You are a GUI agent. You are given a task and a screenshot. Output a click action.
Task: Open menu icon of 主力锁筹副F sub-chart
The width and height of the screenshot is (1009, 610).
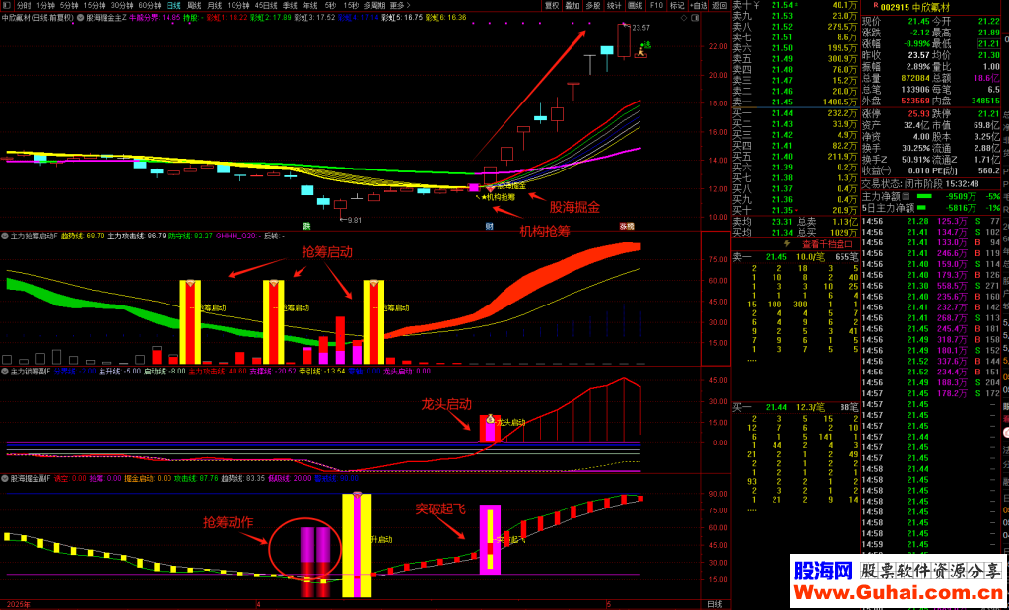(x=5, y=371)
